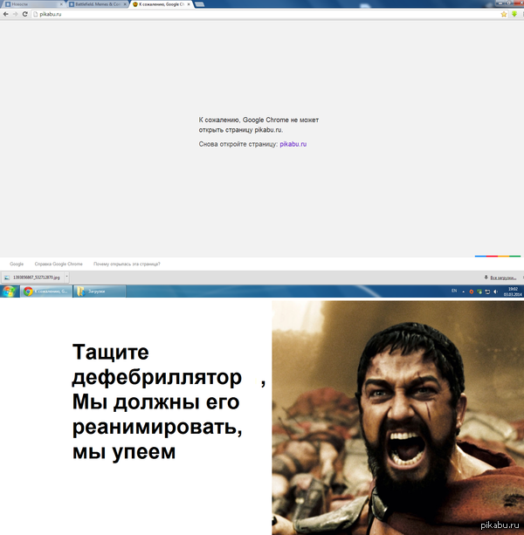The height and width of the screenshot is (535, 524).
Task: Open the Windows Start menu
Action: click(x=9, y=292)
